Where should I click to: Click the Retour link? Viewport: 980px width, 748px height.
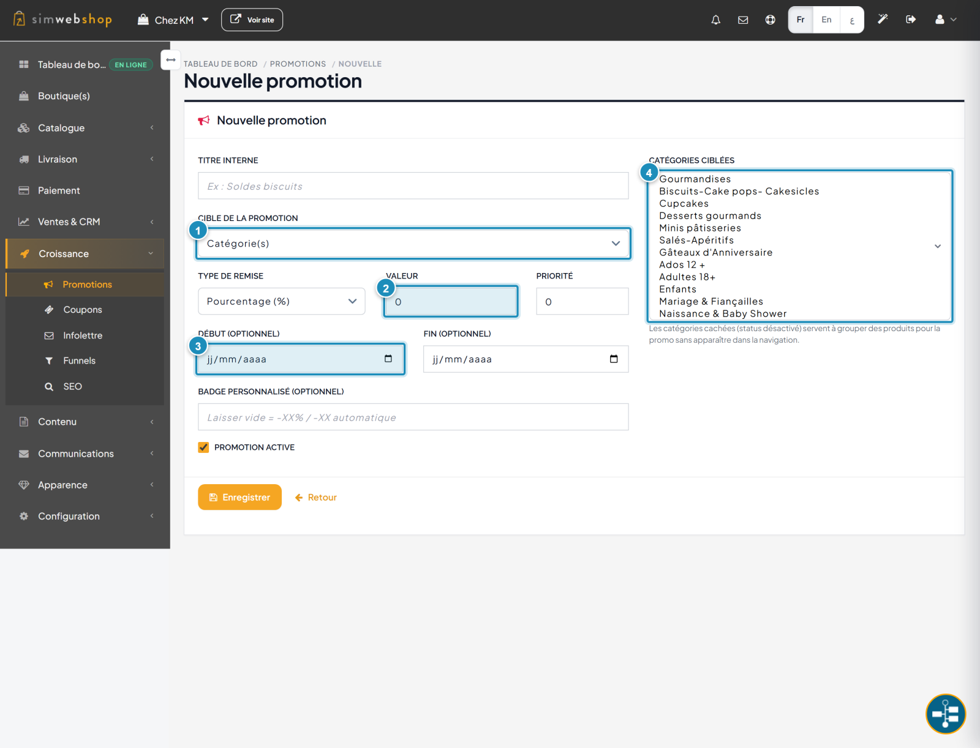(316, 498)
